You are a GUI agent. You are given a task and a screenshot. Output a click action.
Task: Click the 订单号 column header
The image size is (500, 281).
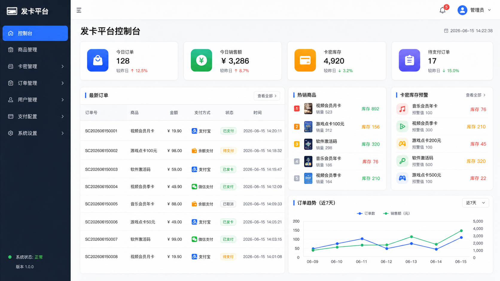tap(91, 113)
